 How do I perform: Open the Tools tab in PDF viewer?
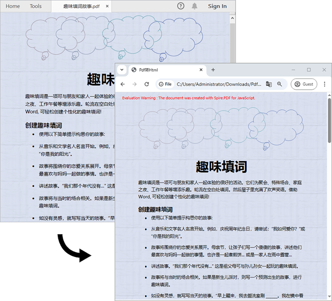click(35, 6)
